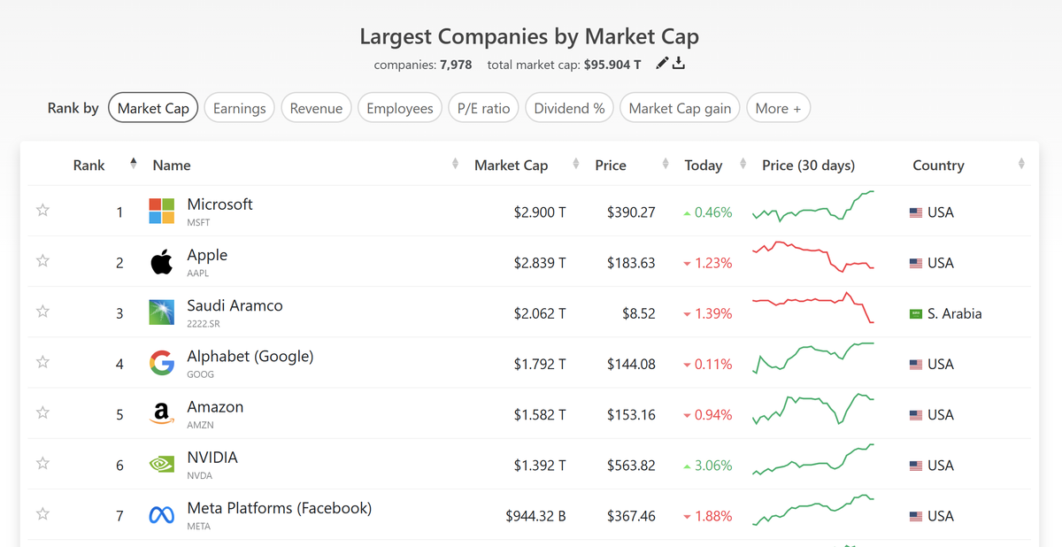Click the NVIDIA eye logo
The width and height of the screenshot is (1062, 547).
(x=161, y=463)
